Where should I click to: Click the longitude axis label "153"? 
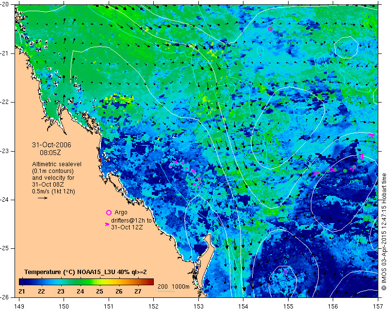198,307
